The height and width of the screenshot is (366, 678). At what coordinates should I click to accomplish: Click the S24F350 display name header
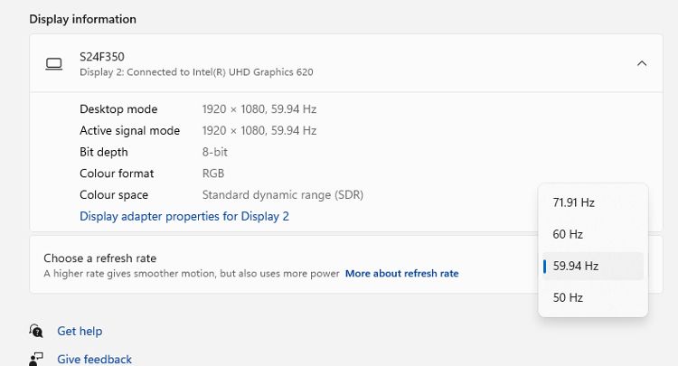coord(102,57)
